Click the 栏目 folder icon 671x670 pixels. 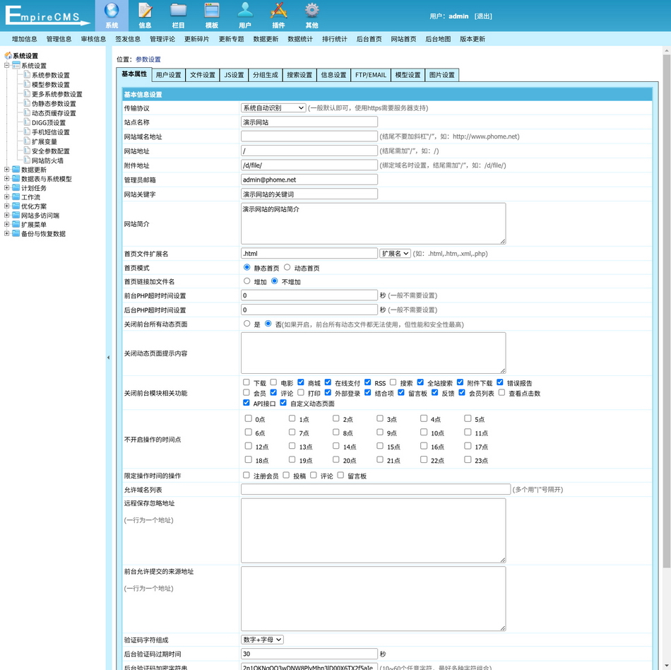pos(178,11)
